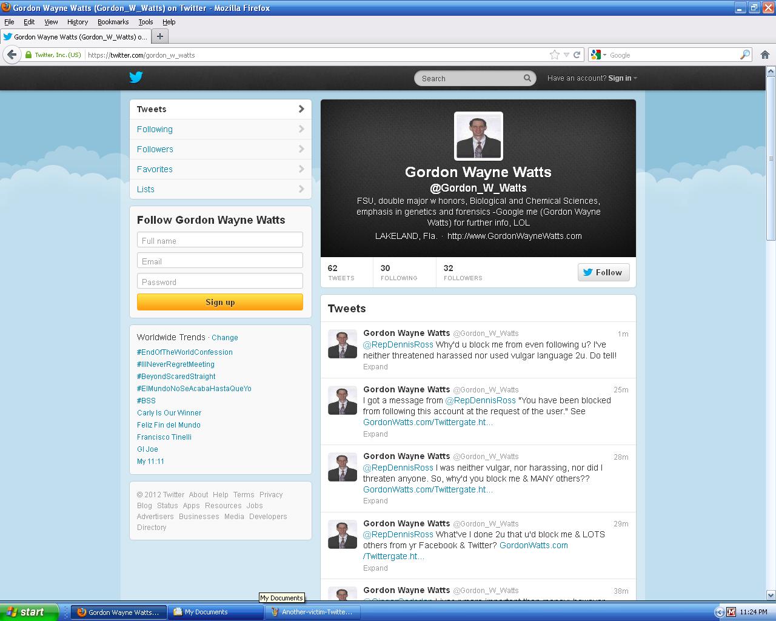View the 30 Following count

coord(399,272)
